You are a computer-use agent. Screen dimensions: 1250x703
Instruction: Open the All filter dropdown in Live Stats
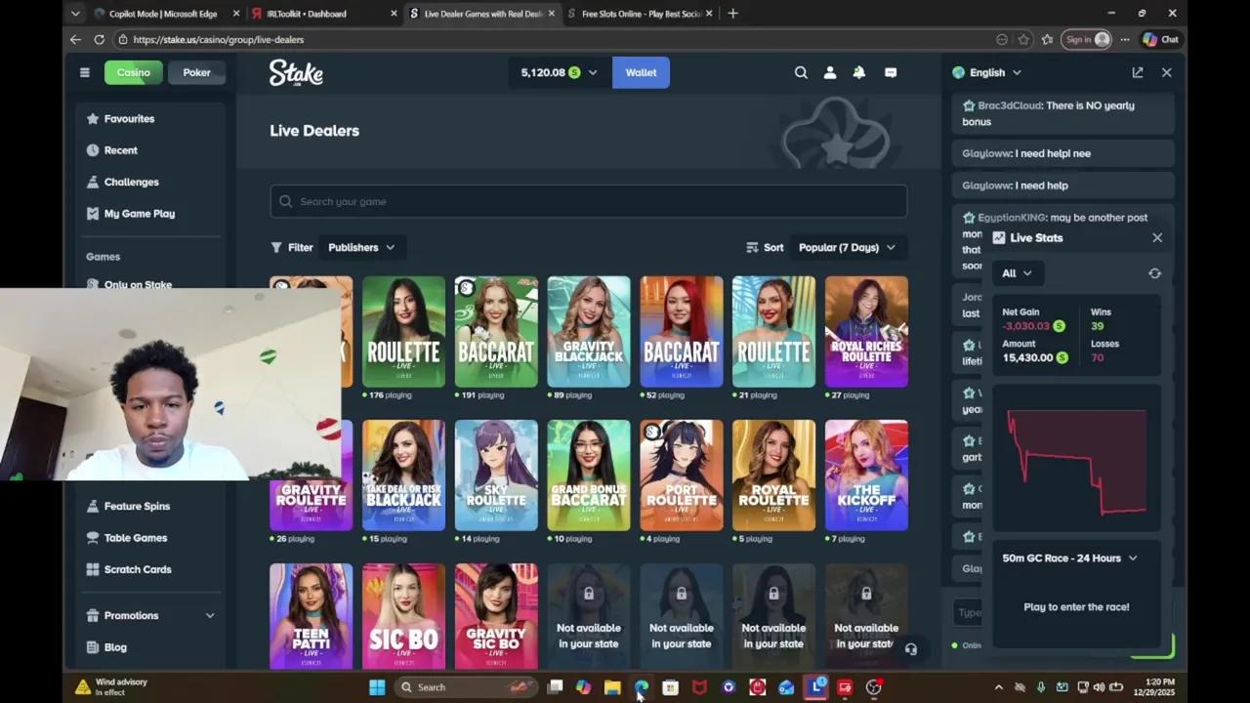(x=1016, y=273)
